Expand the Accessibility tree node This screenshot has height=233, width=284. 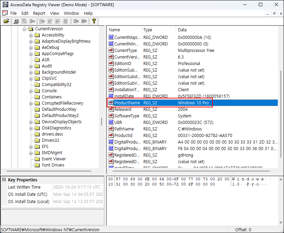coord(31,35)
